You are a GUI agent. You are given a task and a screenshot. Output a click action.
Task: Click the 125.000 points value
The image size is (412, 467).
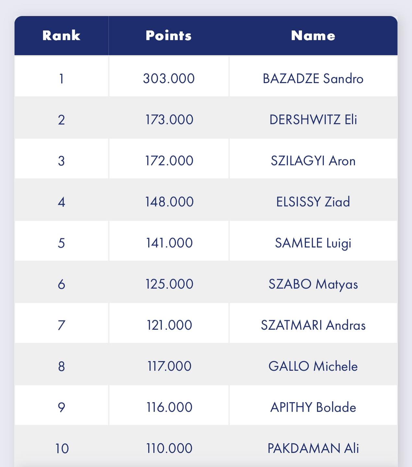(x=169, y=284)
